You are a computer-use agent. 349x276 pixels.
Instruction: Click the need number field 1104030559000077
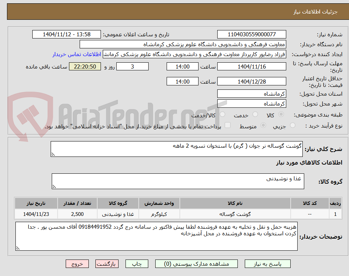pos(251,34)
